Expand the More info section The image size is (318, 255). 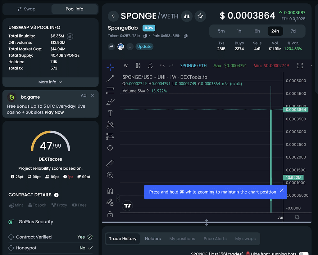[x=50, y=82]
